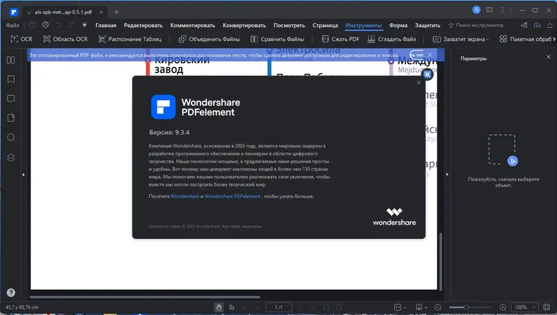Follow the Wondershare link in the dialog
This screenshot has height=315, width=557.
tap(185, 196)
